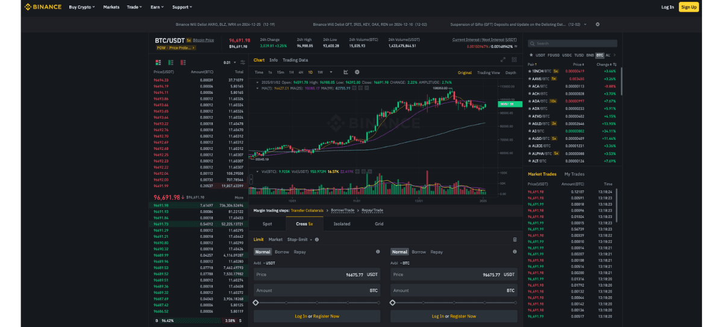Screen dimensions: 723x327
Task: Open chart settings gear icon
Action: (357, 72)
